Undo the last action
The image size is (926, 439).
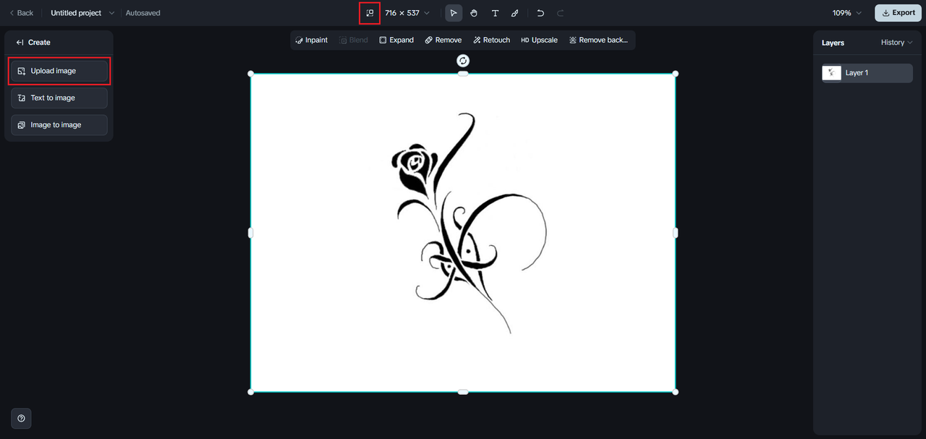coord(540,13)
